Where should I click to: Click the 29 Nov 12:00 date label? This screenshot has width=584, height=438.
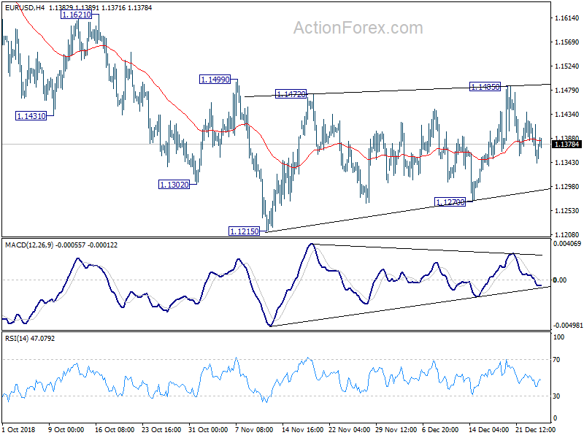pyautogui.click(x=396, y=429)
